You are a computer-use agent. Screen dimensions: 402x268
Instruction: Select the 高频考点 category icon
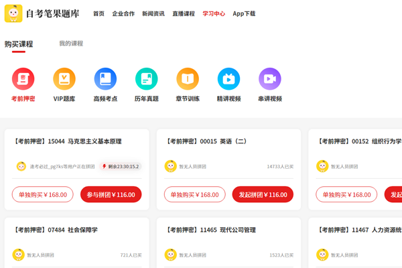[105, 79]
